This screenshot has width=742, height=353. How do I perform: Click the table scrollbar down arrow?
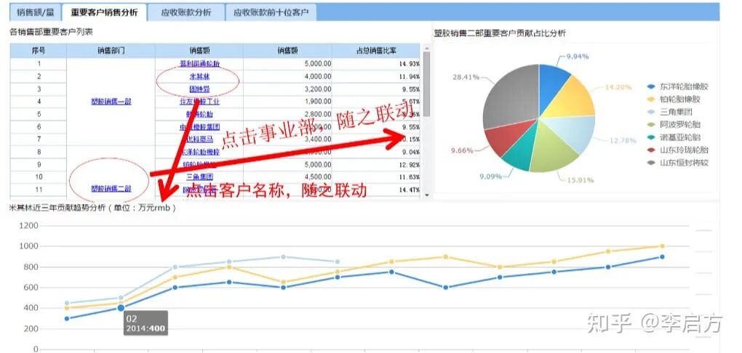coord(426,194)
